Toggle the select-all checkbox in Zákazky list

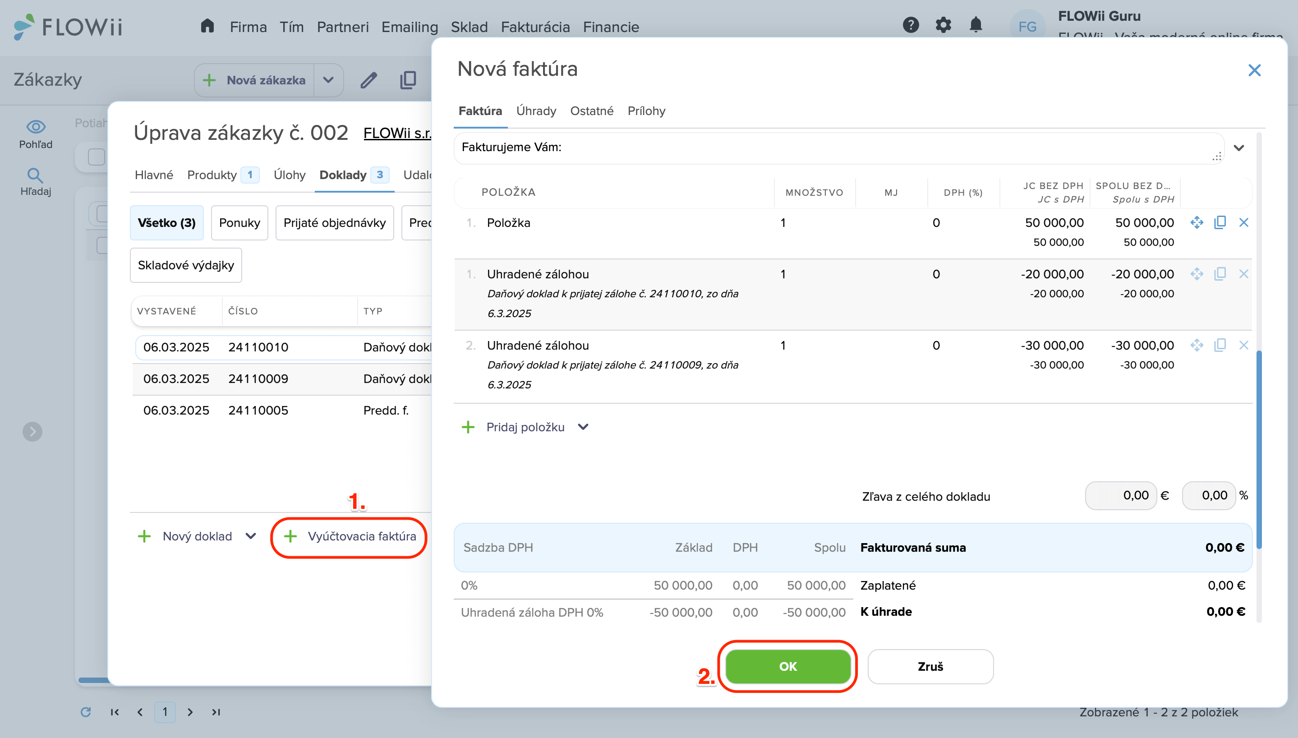(96, 157)
